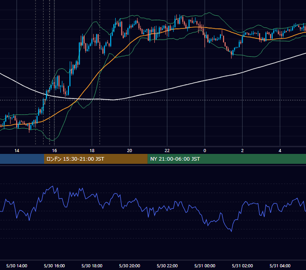The width and height of the screenshot is (306, 270).
Task: Select the 5/31 04:00 time label
Action: pyautogui.click(x=280, y=265)
